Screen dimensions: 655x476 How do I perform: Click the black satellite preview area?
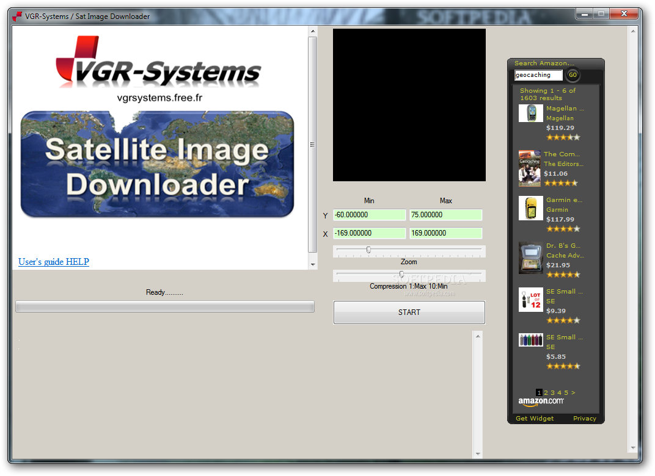(x=409, y=105)
